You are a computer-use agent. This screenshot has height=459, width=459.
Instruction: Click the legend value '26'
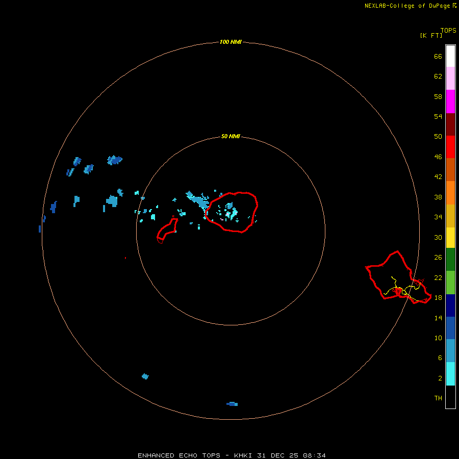pos(438,258)
